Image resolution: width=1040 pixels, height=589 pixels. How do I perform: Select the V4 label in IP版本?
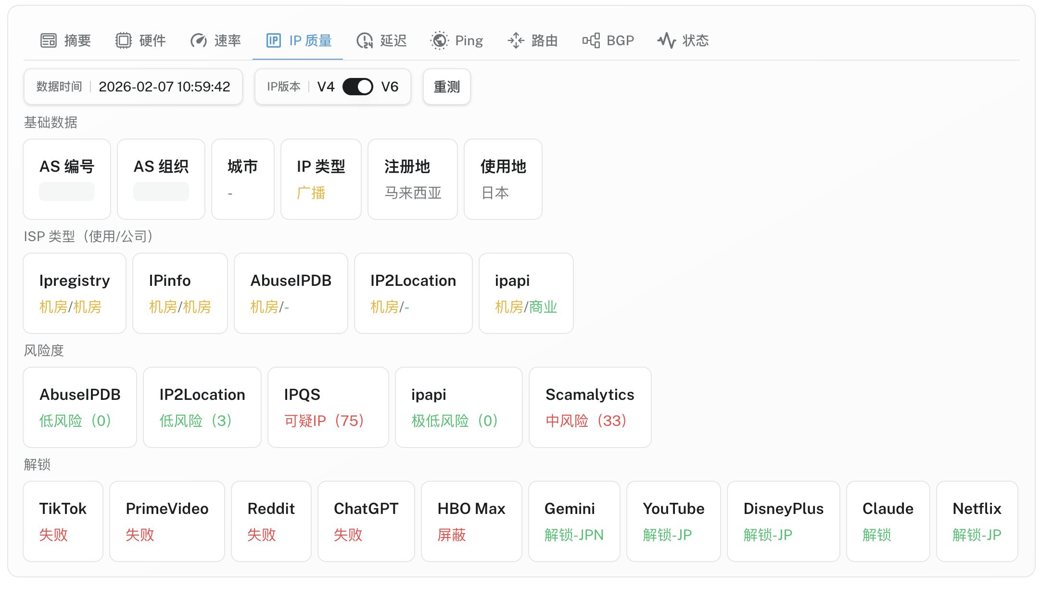(326, 87)
